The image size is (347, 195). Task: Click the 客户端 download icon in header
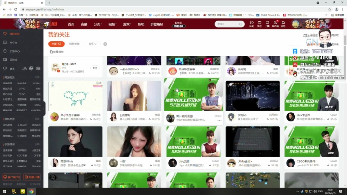[275, 23]
